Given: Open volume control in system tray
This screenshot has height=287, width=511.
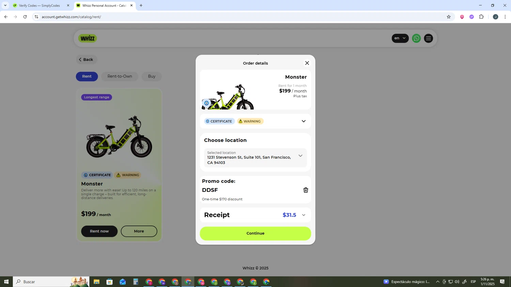Looking at the screenshot, I should tap(457, 282).
